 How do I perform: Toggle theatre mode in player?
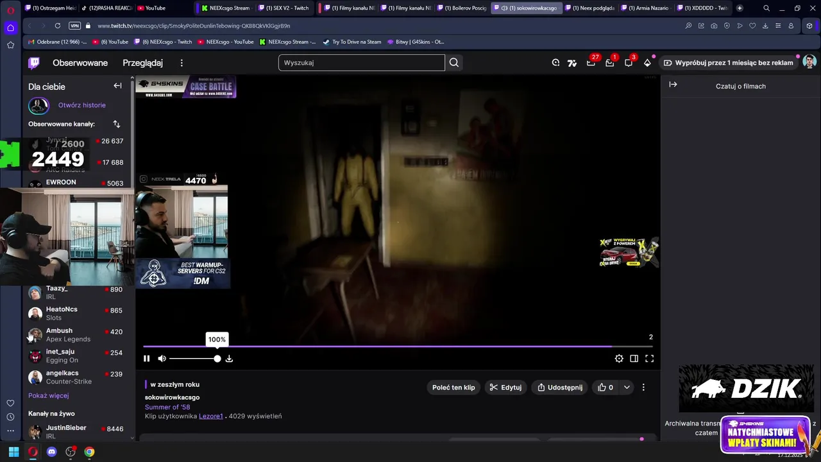coord(634,359)
